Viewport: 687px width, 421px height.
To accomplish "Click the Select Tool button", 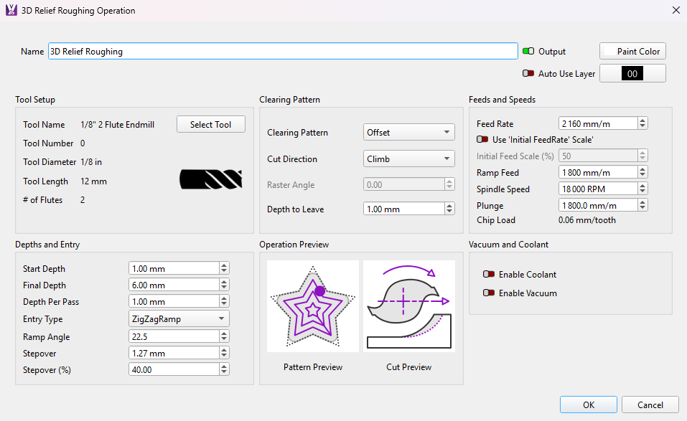I will [x=211, y=124].
